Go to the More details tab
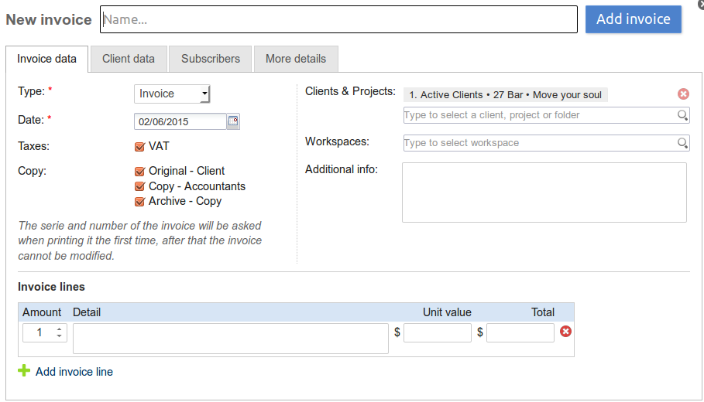 (x=296, y=59)
